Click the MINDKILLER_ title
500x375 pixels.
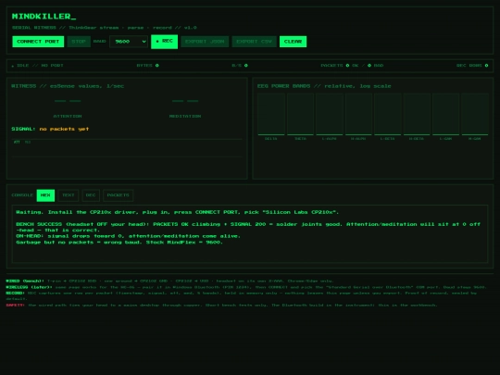tap(44, 17)
